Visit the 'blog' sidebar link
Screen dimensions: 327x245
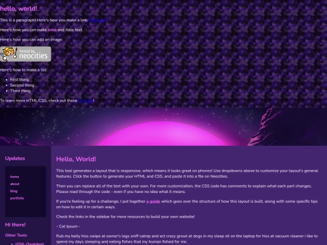click(x=14, y=191)
